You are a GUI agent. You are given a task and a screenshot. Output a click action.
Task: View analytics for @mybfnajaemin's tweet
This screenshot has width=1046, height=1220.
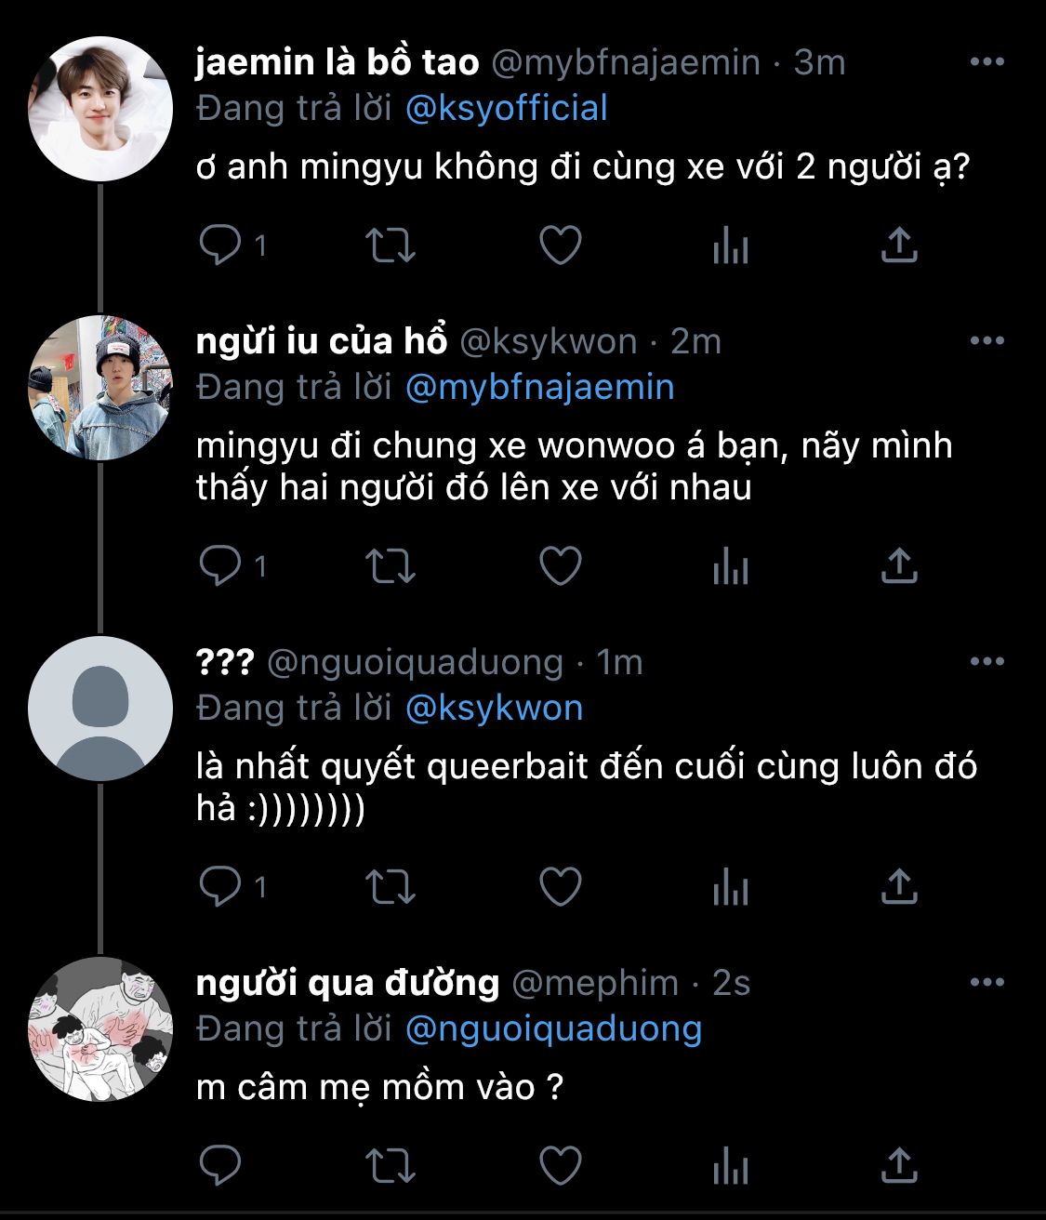(731, 245)
